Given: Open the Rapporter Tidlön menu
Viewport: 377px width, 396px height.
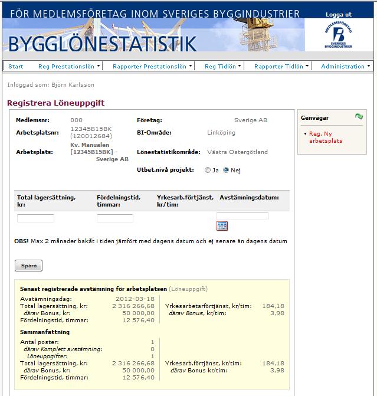Looking at the screenshot, I should [x=278, y=67].
